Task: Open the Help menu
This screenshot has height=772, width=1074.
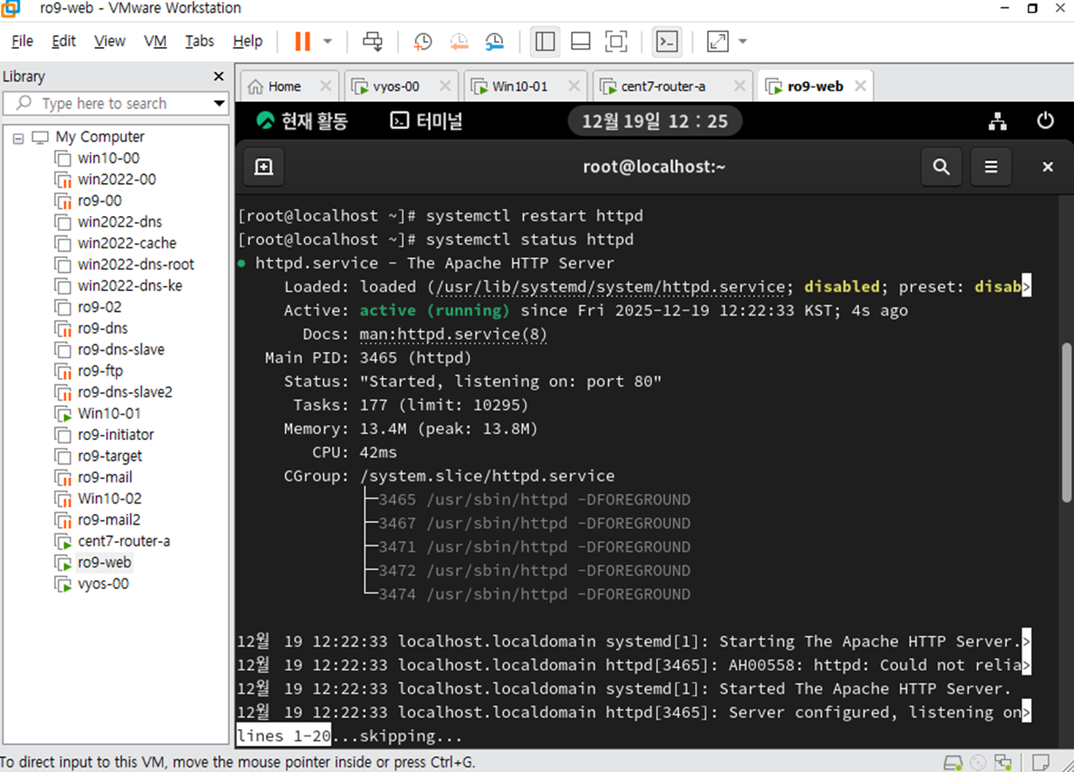Action: coord(248,41)
